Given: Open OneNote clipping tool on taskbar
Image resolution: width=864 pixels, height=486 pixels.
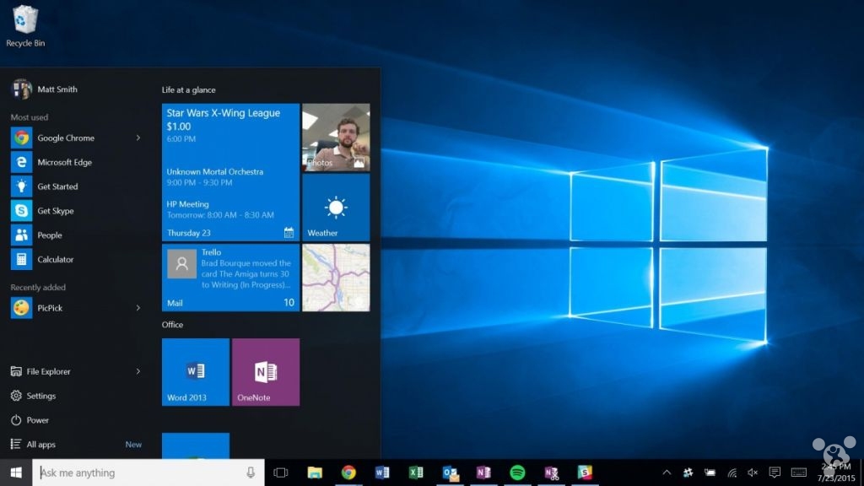Looking at the screenshot, I should tap(551, 472).
